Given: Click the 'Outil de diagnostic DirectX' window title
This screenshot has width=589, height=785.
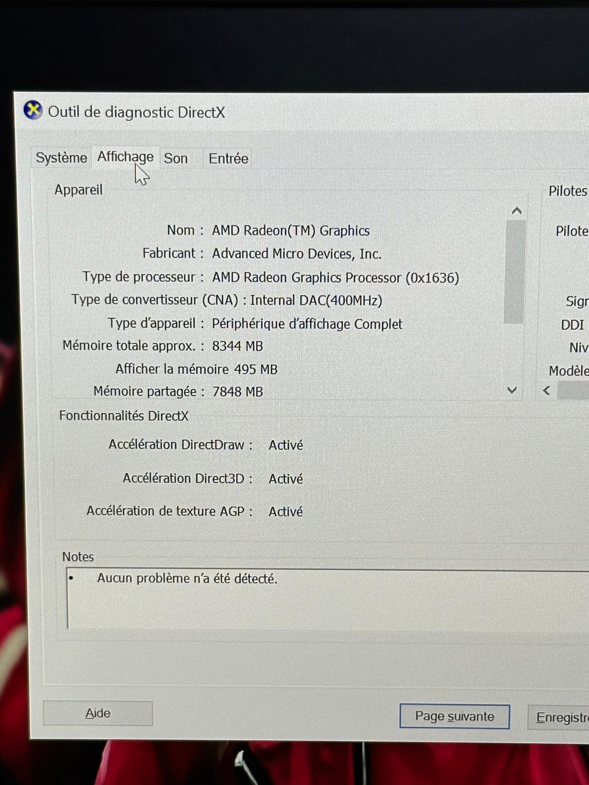Looking at the screenshot, I should (x=136, y=113).
